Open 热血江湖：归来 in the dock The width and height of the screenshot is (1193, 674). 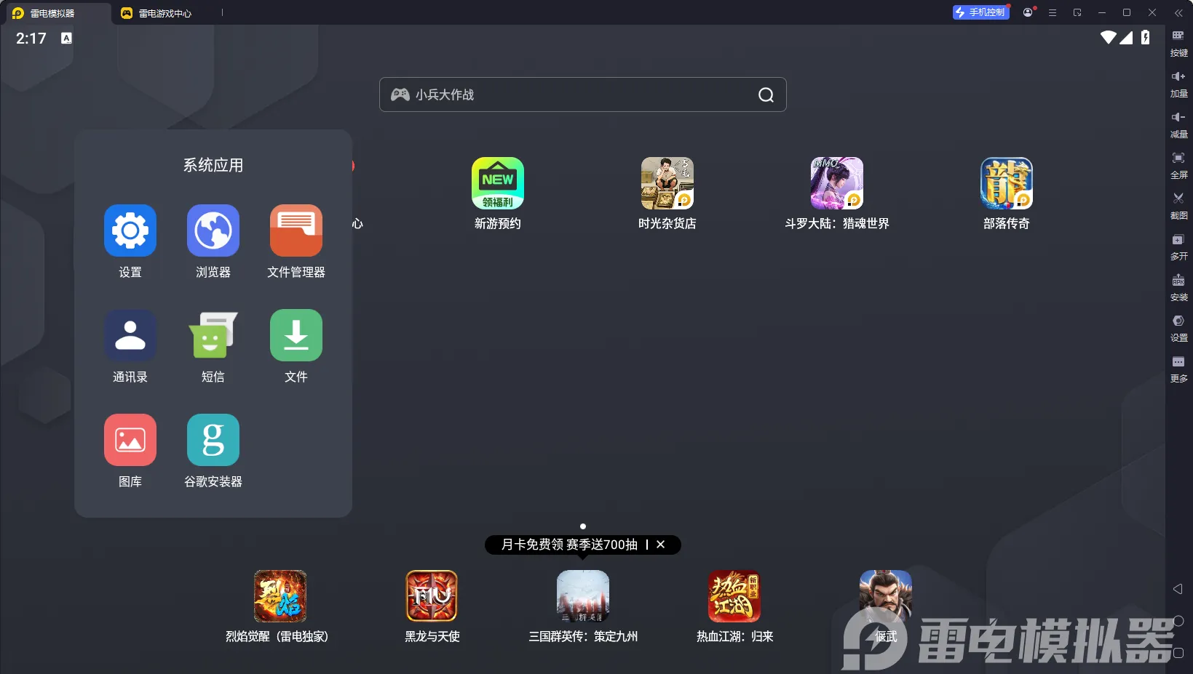pos(734,596)
